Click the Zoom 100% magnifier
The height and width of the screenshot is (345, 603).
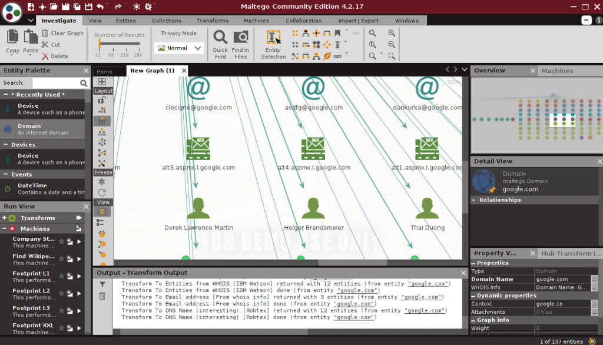pyautogui.click(x=372, y=45)
